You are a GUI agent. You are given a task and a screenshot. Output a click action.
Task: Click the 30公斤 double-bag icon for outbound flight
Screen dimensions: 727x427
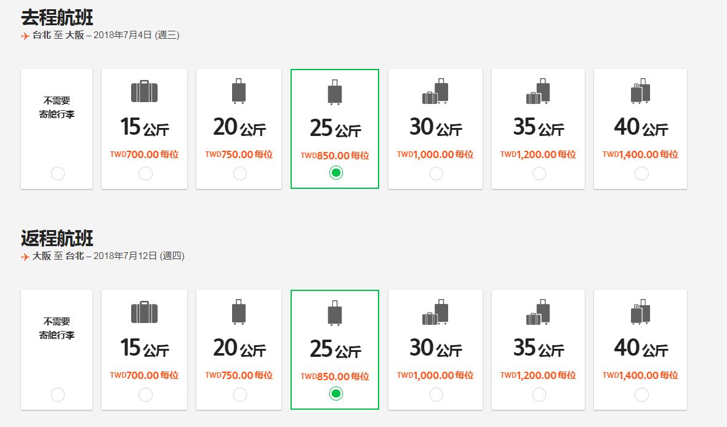point(435,91)
